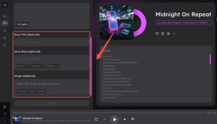This screenshot has height=124, width=217.
Task: Click the volume speaker icon in the player
Action: 133,119
